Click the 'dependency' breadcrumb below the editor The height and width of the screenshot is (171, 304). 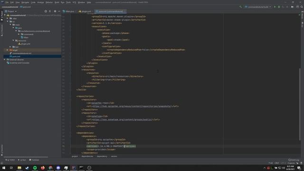click(102, 156)
